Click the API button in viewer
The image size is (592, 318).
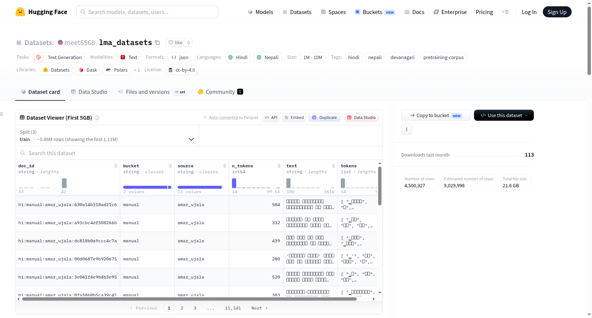[x=271, y=117]
